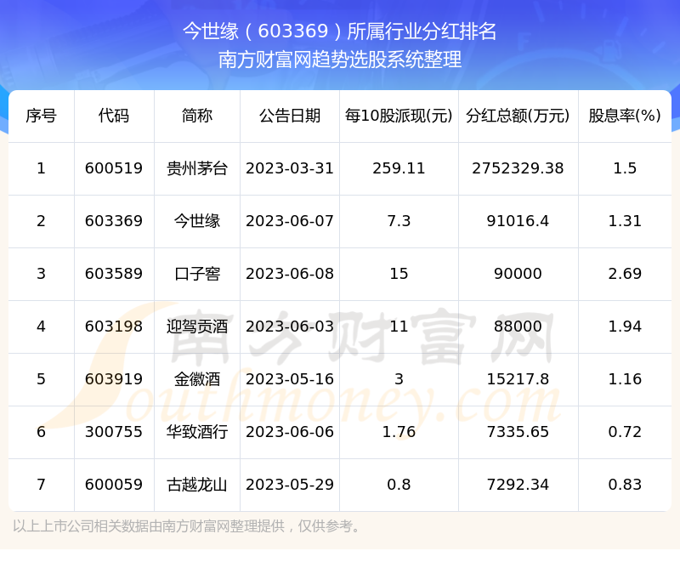Click yield value 0.83
The height and width of the screenshot is (568, 680).
[x=625, y=485]
